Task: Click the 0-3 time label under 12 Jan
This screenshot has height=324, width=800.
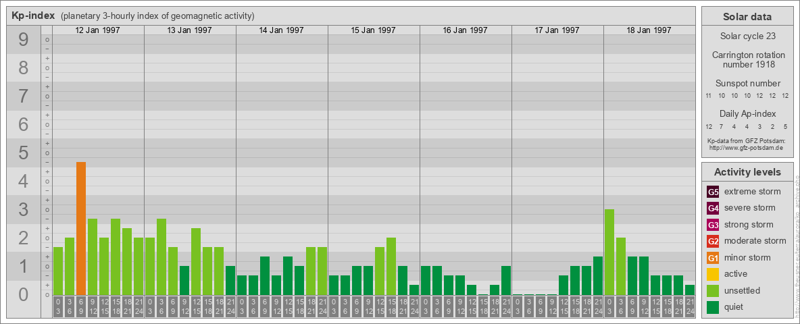Action: coord(57,306)
